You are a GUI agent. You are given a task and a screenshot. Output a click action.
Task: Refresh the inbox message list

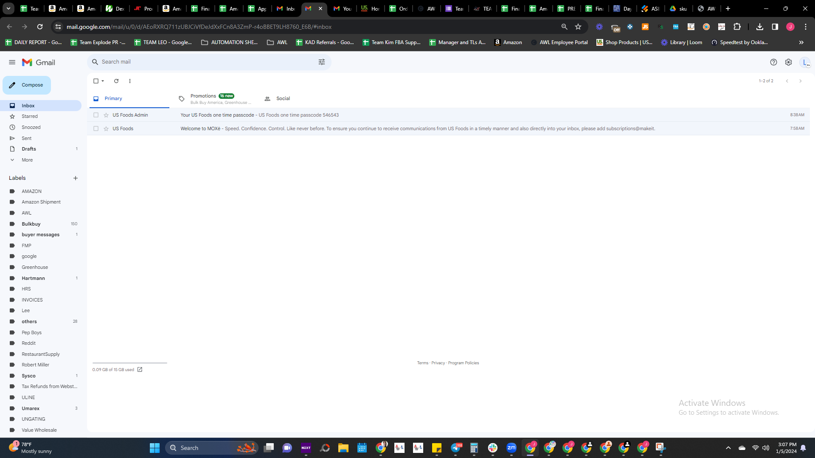tap(116, 81)
